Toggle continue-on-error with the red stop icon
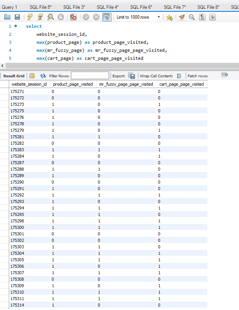This screenshot has height=310, width=239. coord(73,17)
